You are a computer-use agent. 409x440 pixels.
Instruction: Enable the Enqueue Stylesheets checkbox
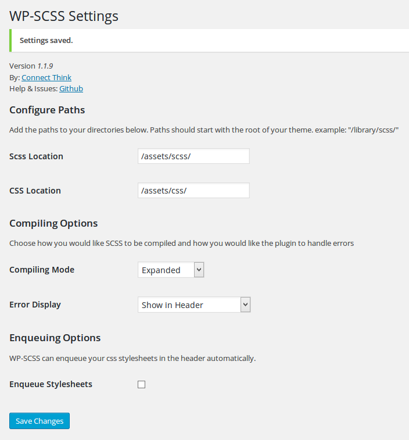click(141, 384)
